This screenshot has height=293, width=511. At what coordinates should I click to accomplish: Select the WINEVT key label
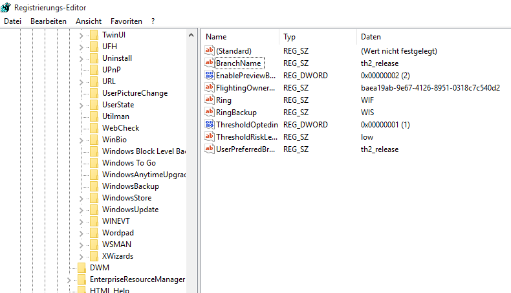point(116,221)
